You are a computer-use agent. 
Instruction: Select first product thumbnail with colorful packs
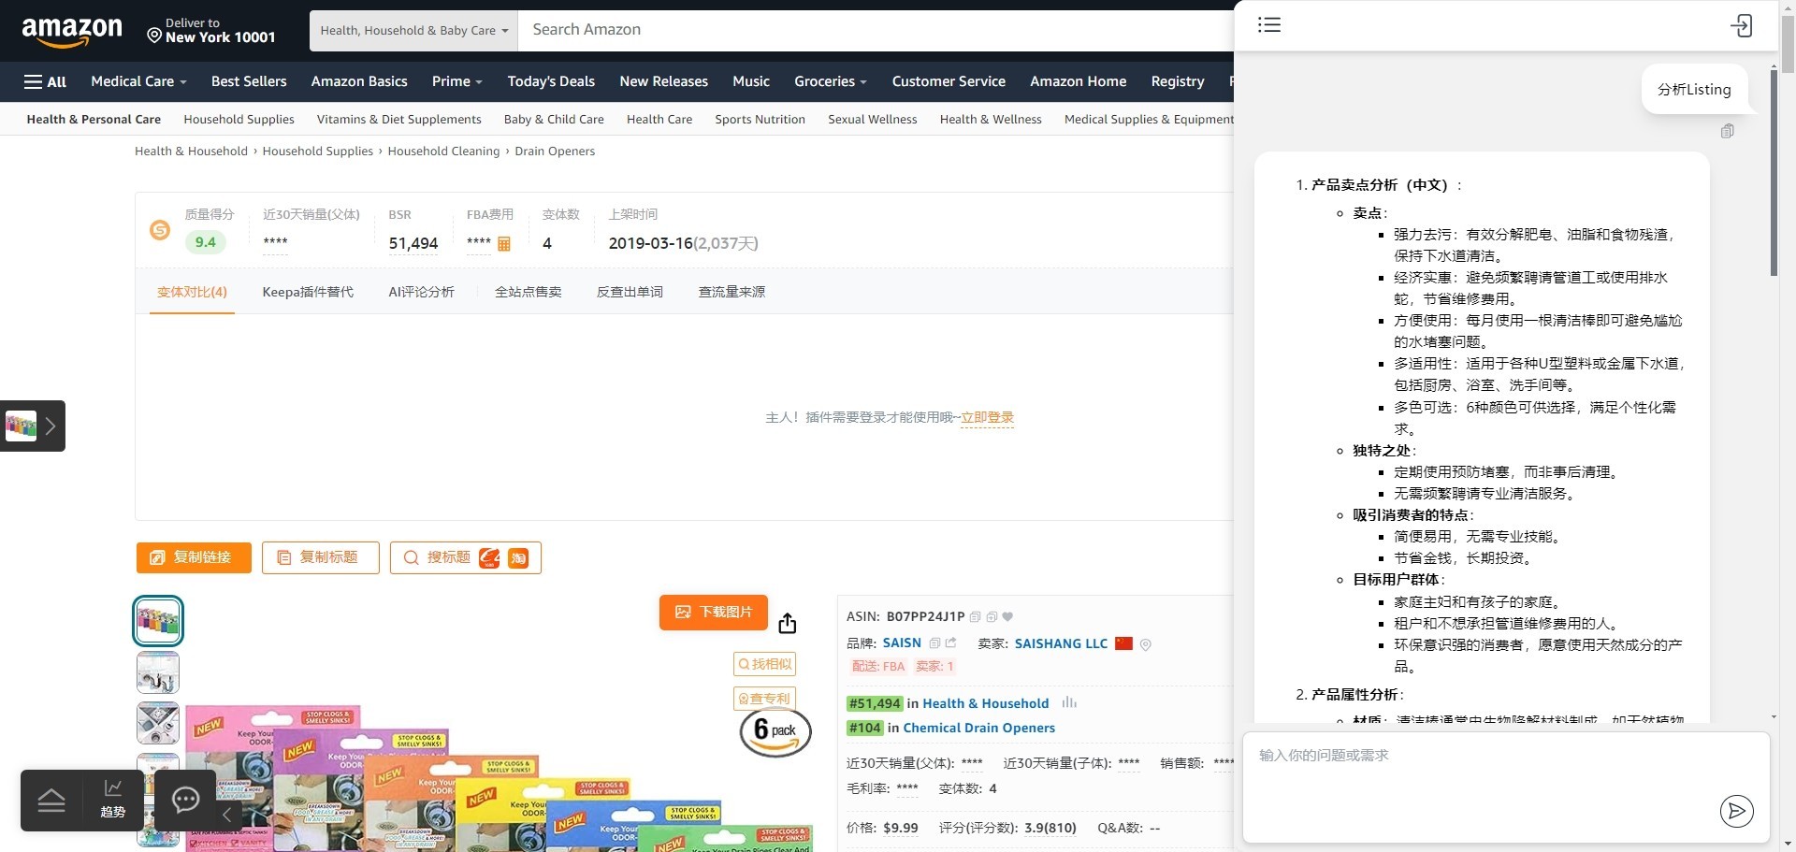coord(158,620)
